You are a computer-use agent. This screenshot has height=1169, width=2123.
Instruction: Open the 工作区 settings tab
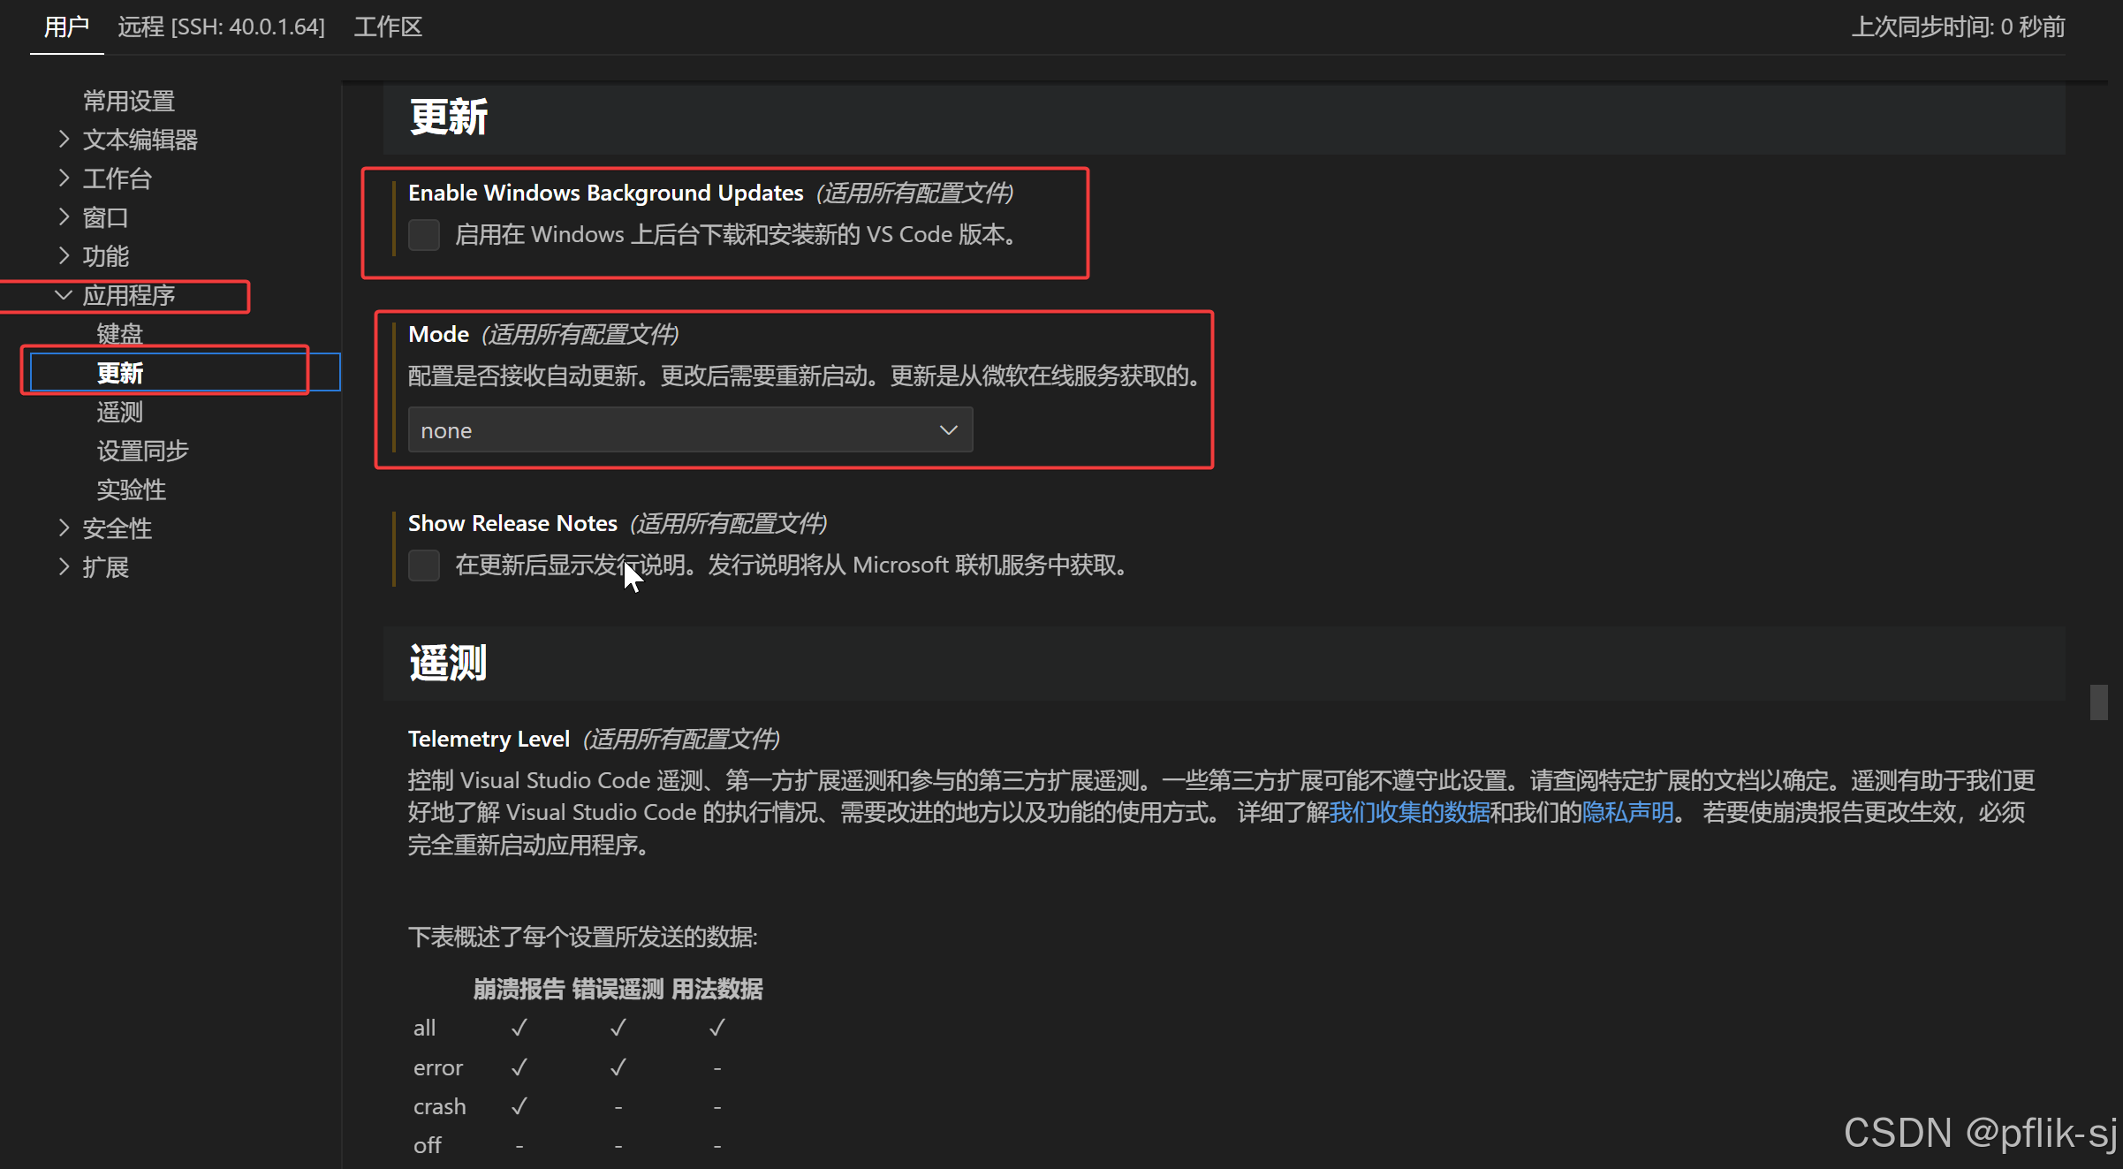click(388, 27)
